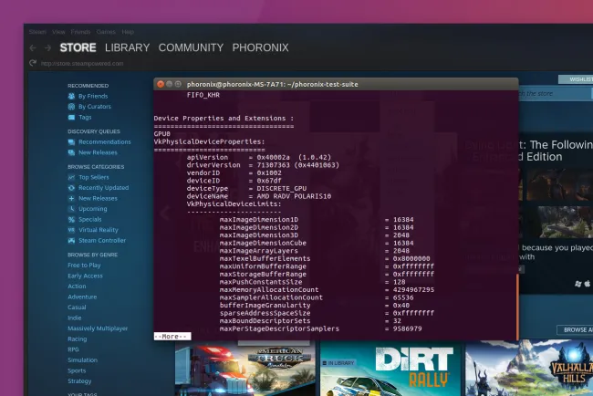The height and width of the screenshot is (396, 593).
Task: Browse the Early Access genre
Action: 85,276
